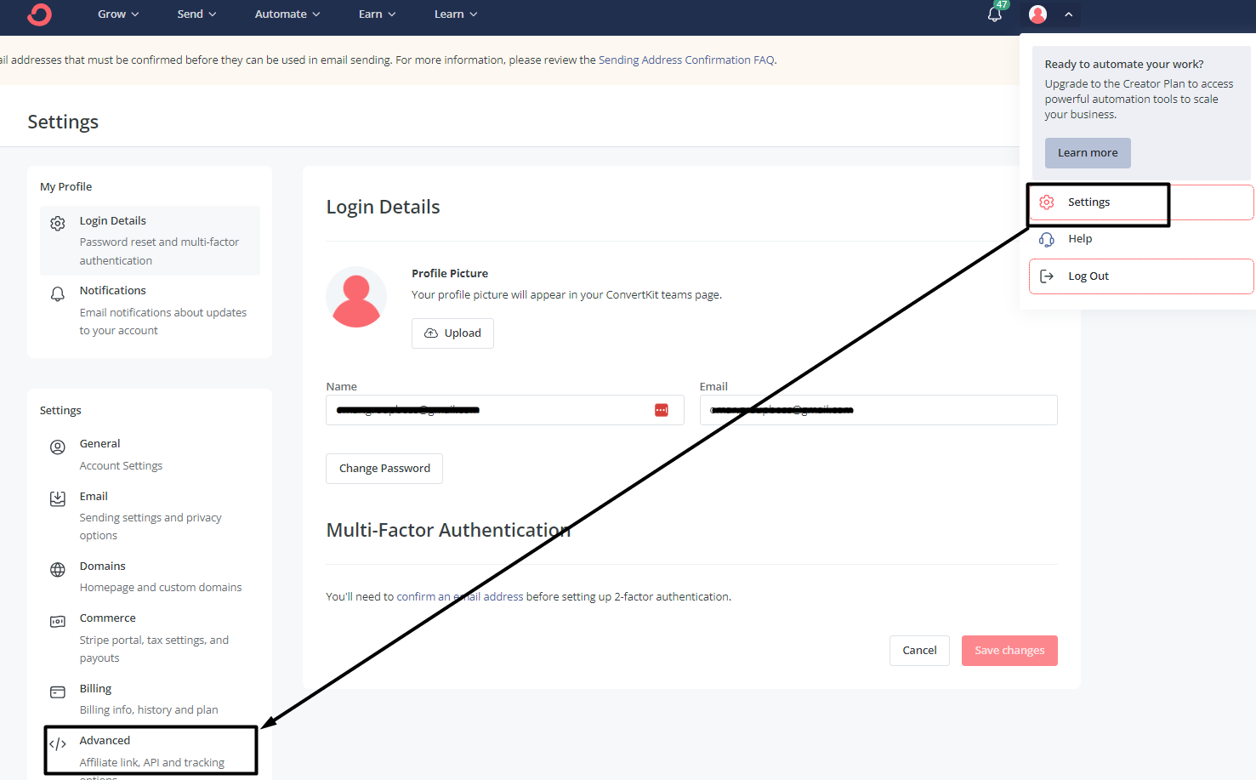
Task: Select Help in account menu
Action: pyautogui.click(x=1141, y=239)
